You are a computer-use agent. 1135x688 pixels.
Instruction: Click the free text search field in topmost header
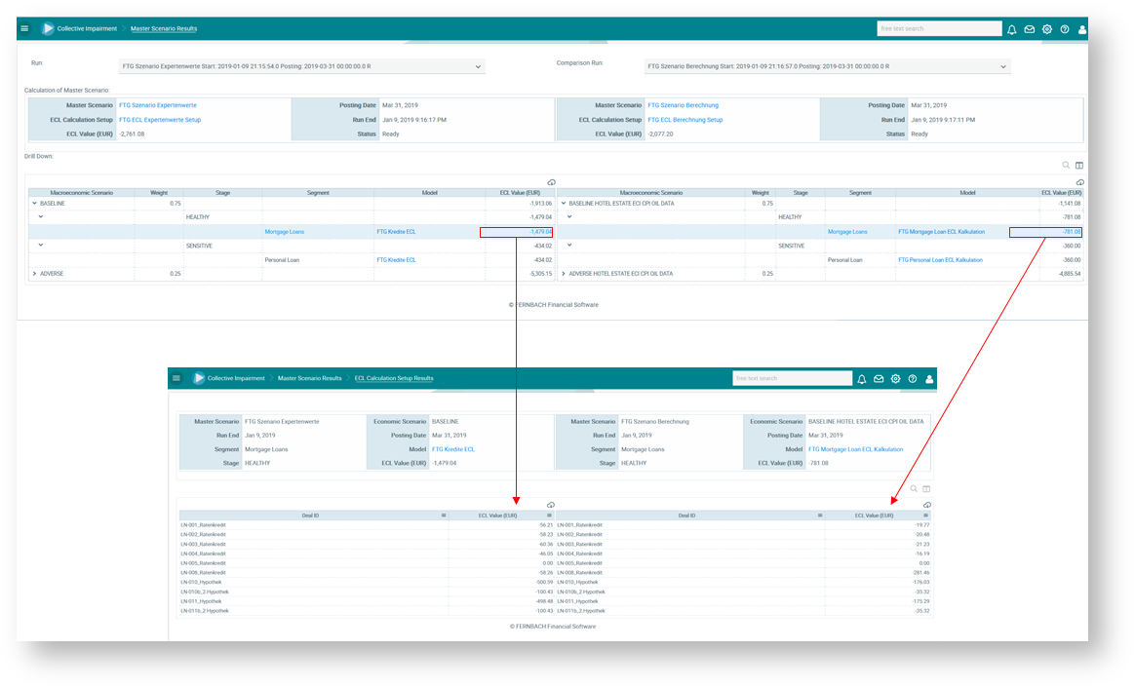(x=938, y=29)
